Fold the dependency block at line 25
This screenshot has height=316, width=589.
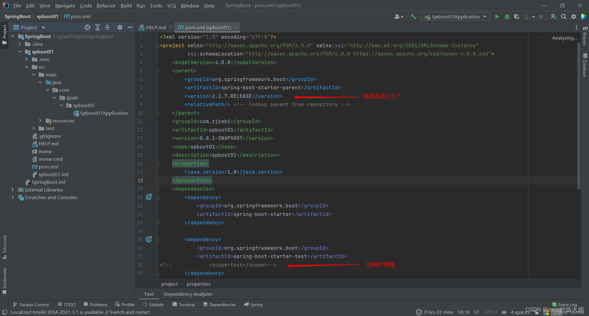coord(157,240)
